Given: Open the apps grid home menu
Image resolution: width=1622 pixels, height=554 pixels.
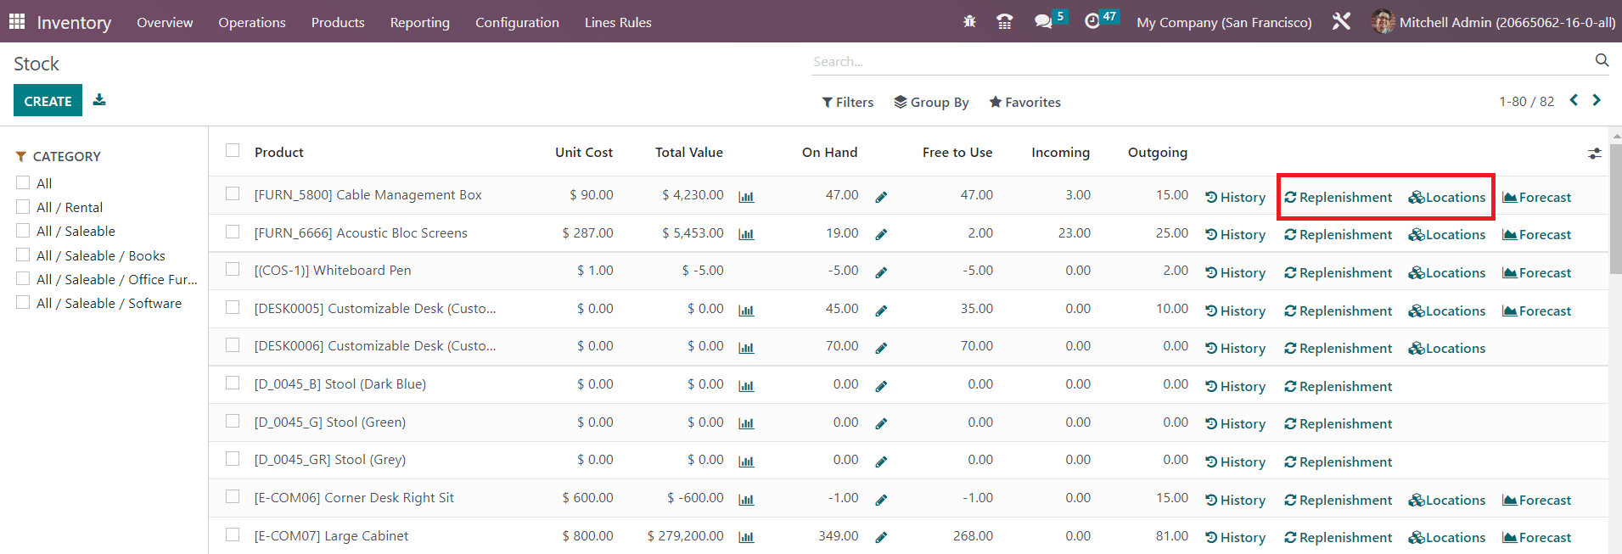Looking at the screenshot, I should 17,22.
